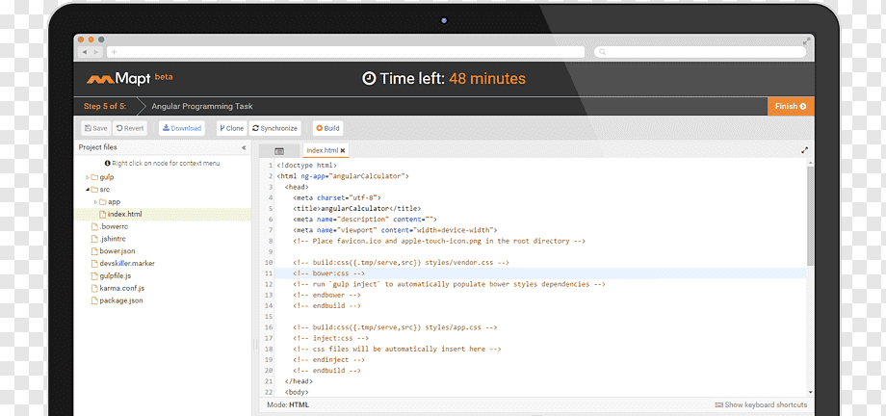The height and width of the screenshot is (416, 886).
Task: Click the browser back arrow
Action: pos(85,52)
